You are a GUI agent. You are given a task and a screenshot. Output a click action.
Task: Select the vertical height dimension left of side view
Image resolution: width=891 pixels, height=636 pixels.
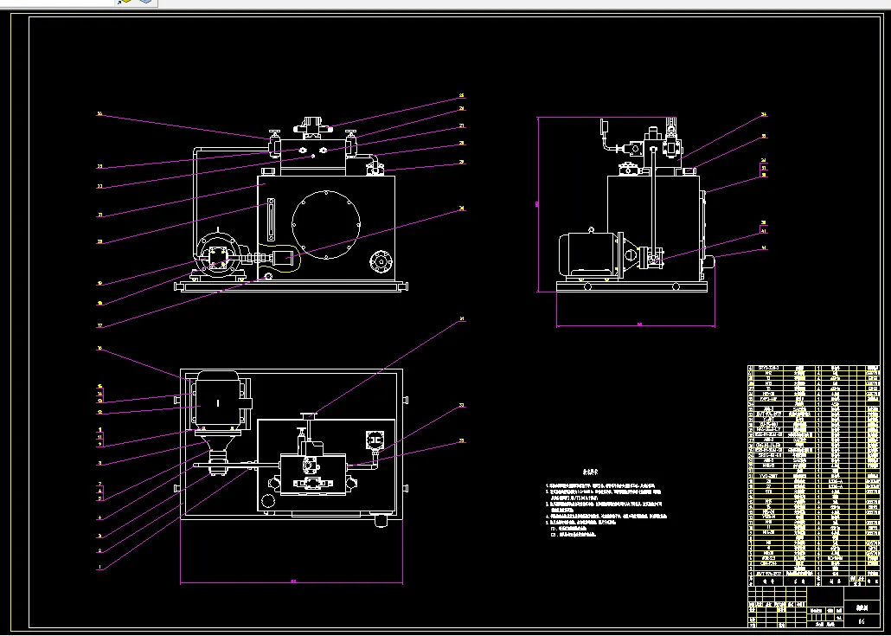coord(537,204)
